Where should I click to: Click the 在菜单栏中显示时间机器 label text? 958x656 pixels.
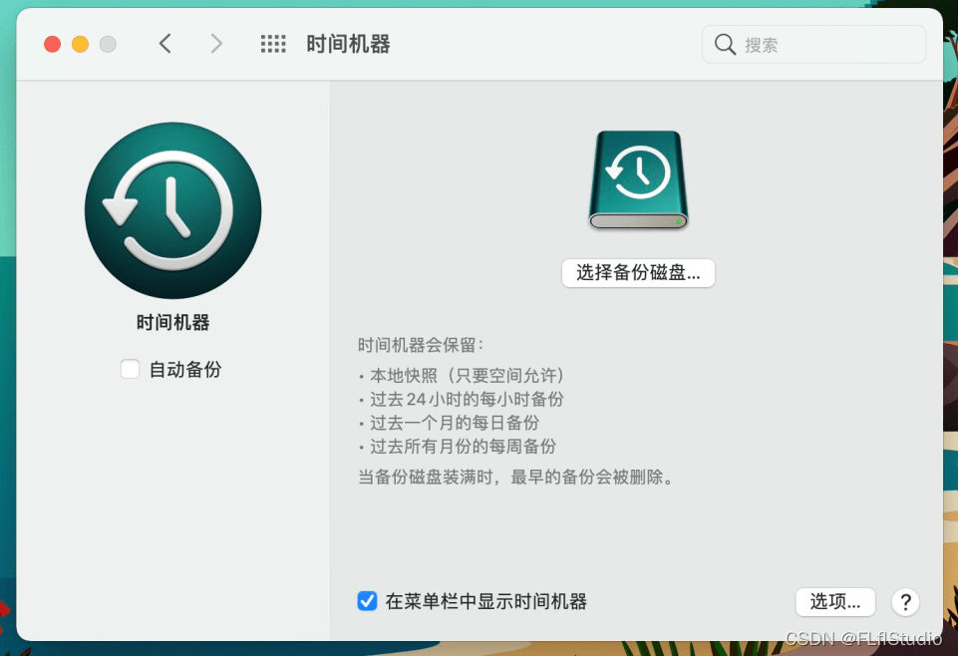point(486,601)
